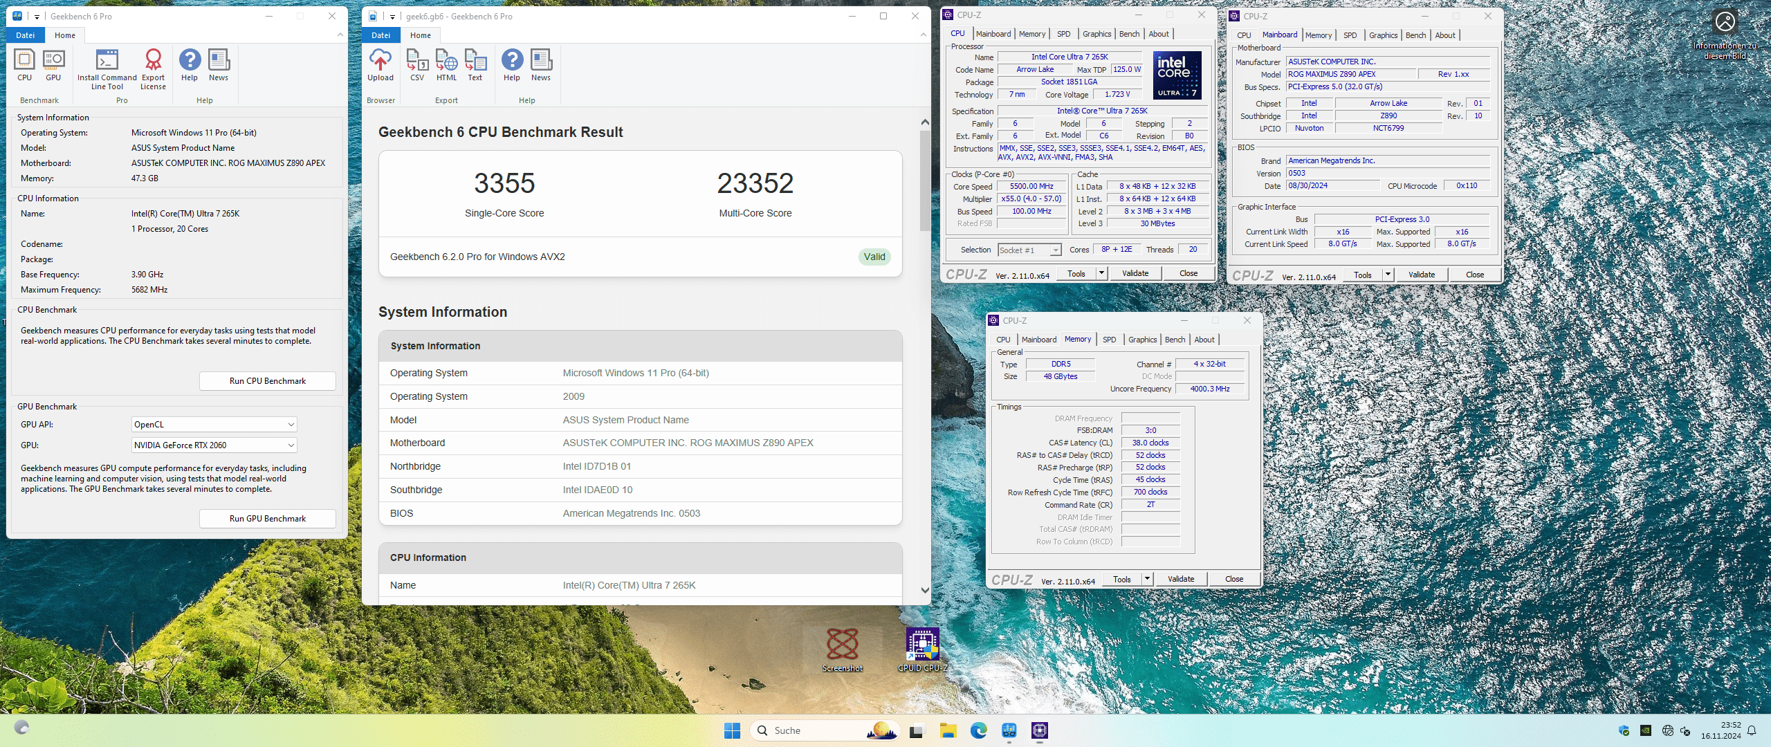This screenshot has width=1771, height=747.
Task: Upload result via the Upload icon
Action: pos(380,66)
